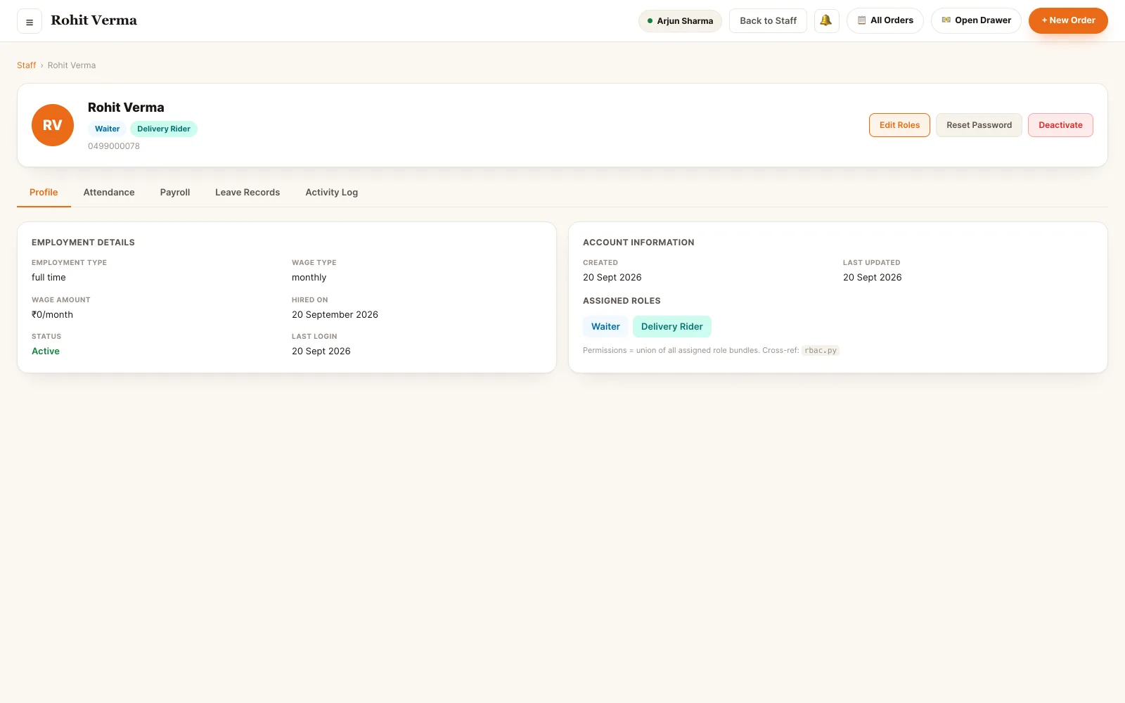Click the 'monthly' wage type value
The image size is (1125, 703).
click(x=309, y=278)
